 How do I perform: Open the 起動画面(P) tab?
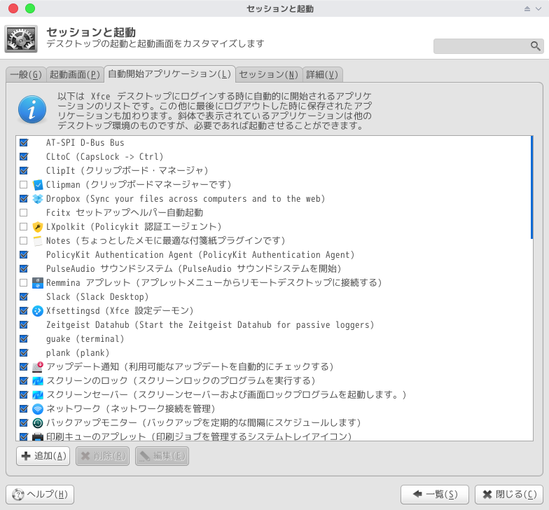(75, 74)
